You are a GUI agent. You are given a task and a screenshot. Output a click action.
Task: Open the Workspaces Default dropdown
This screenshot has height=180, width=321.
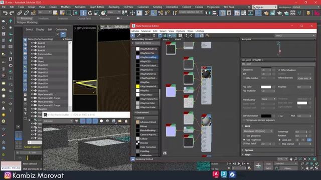tap(305, 7)
